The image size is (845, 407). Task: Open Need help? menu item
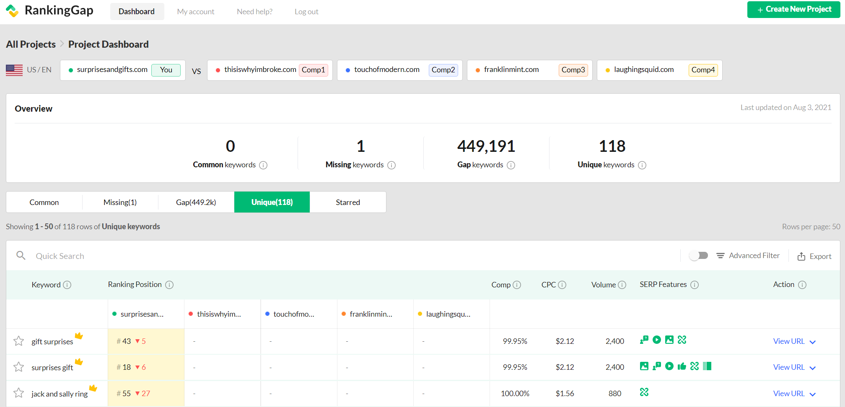pyautogui.click(x=254, y=12)
